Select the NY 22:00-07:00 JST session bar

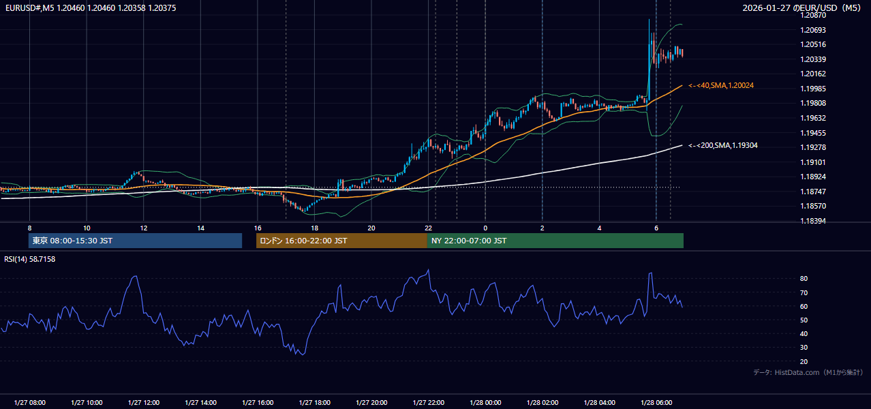pyautogui.click(x=555, y=241)
